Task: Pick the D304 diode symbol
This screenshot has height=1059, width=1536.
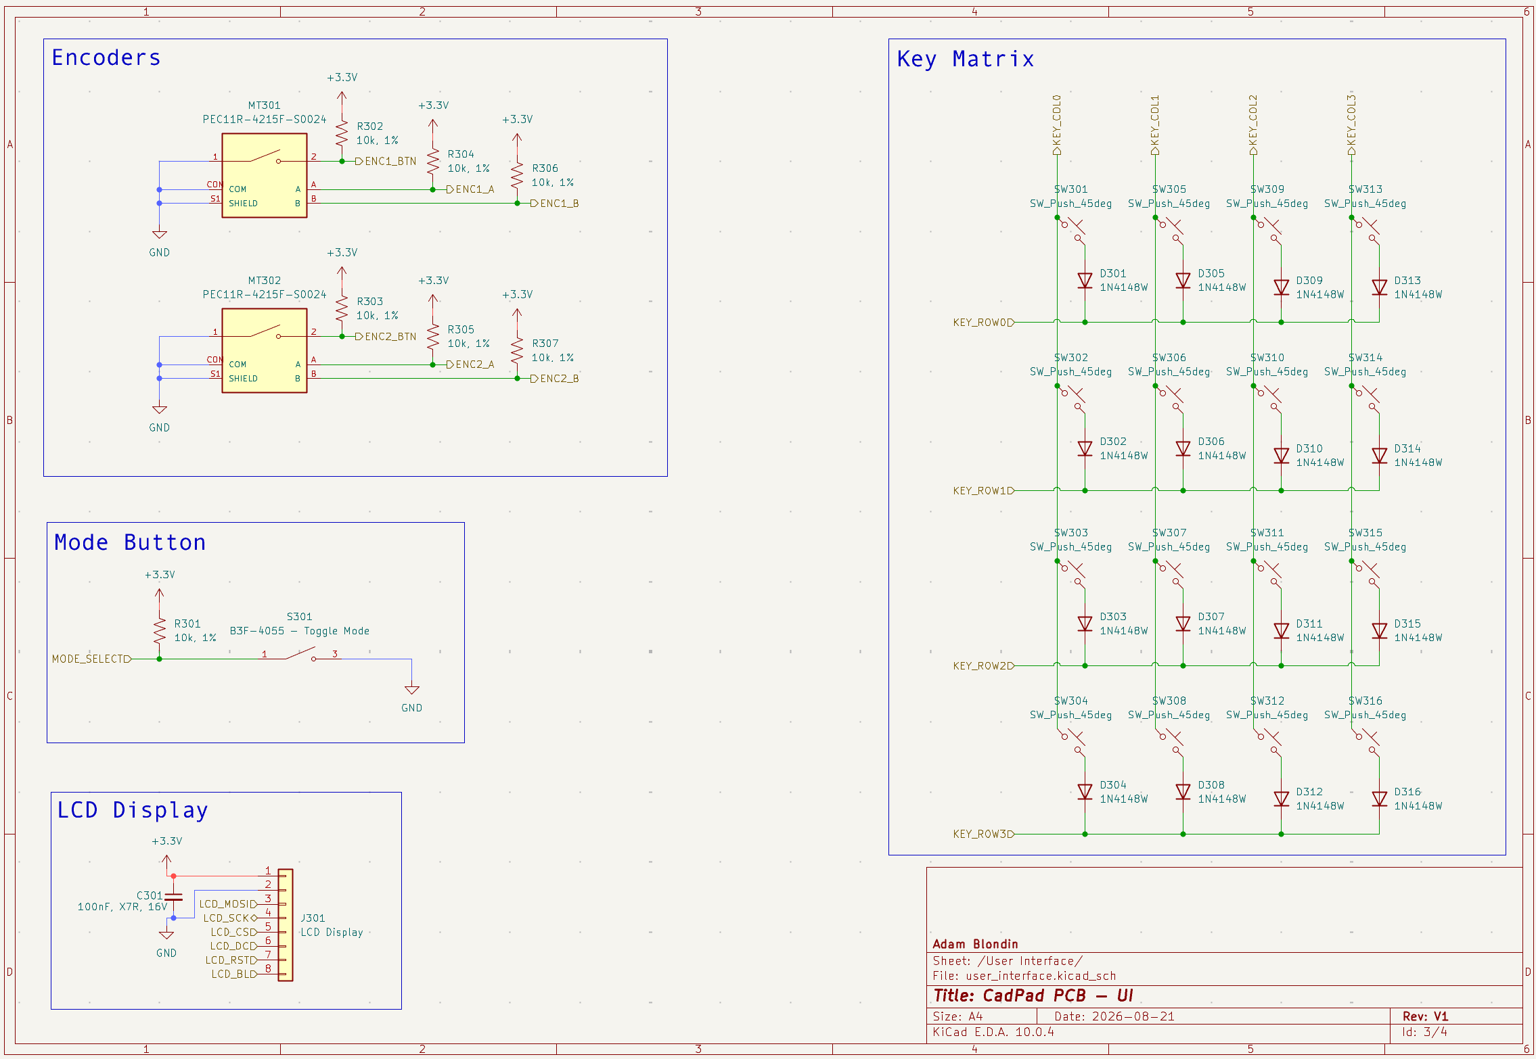Action: click(1085, 792)
